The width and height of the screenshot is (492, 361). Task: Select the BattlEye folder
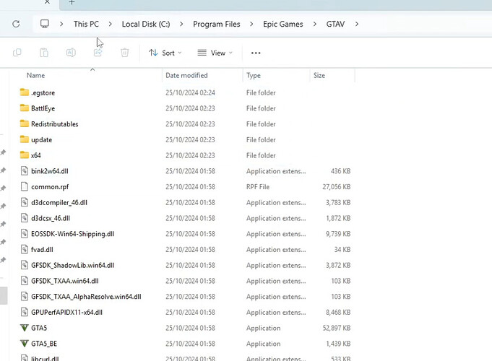click(x=43, y=108)
